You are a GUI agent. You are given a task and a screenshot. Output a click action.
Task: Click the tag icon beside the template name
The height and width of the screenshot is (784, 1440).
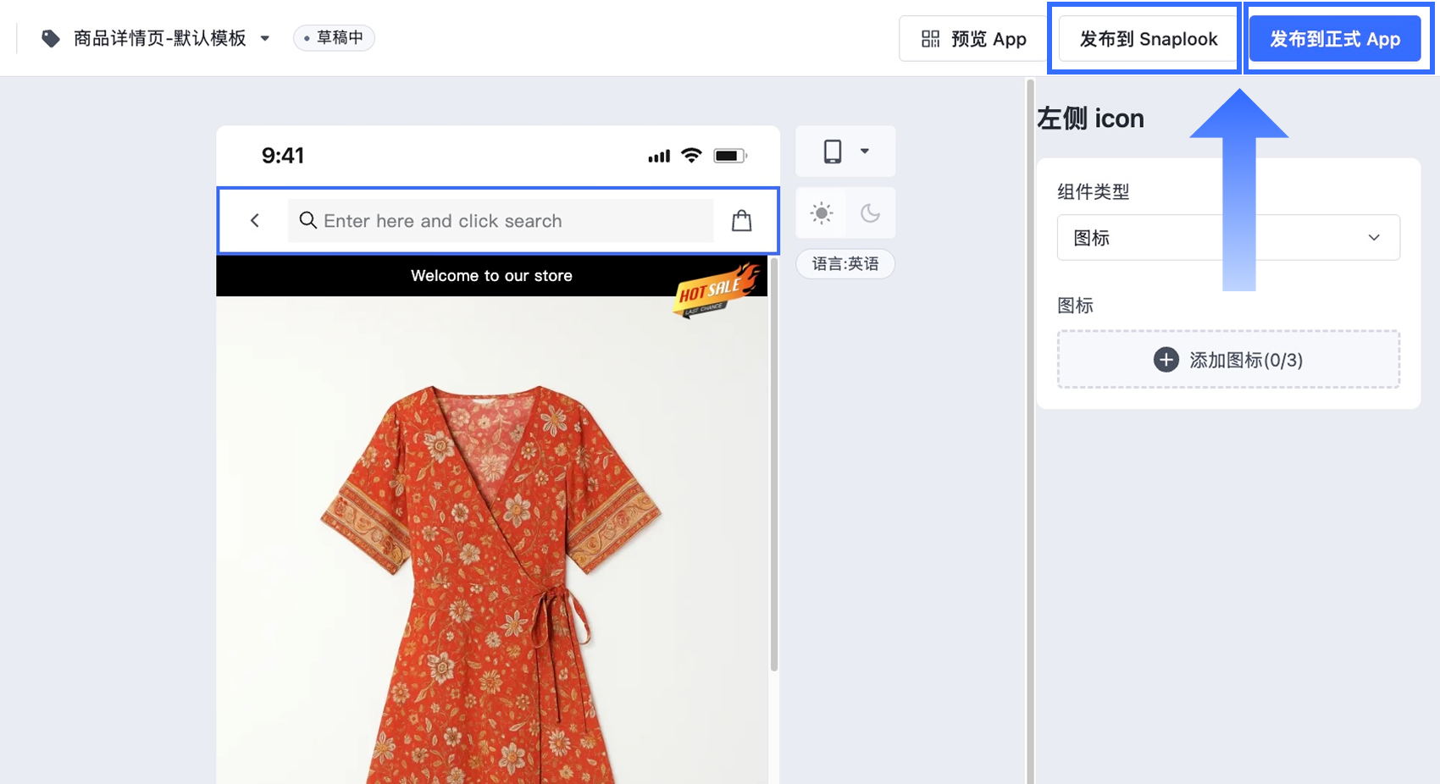click(x=51, y=38)
